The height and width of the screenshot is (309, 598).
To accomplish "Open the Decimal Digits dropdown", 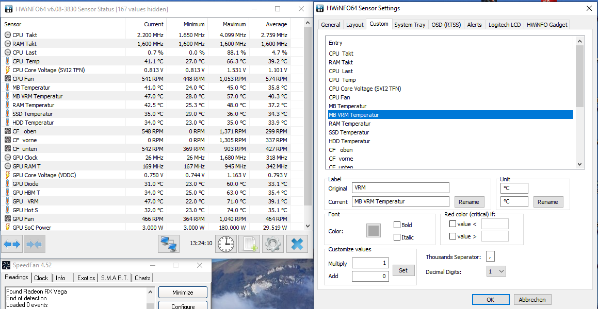I will pos(496,271).
